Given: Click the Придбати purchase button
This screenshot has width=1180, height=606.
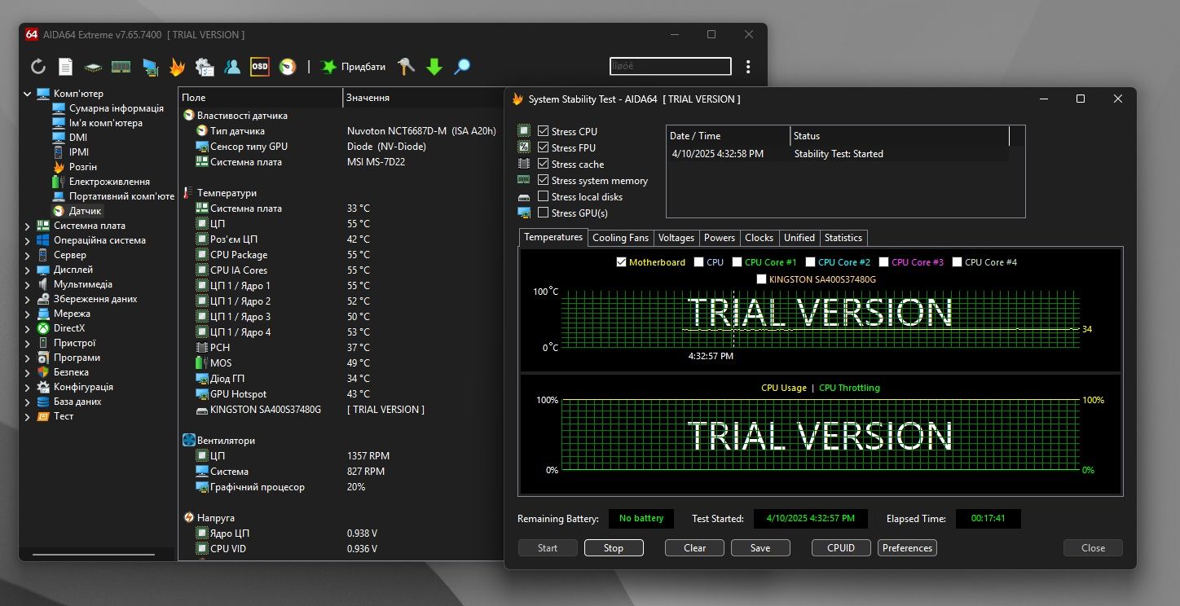Looking at the screenshot, I should click(353, 67).
